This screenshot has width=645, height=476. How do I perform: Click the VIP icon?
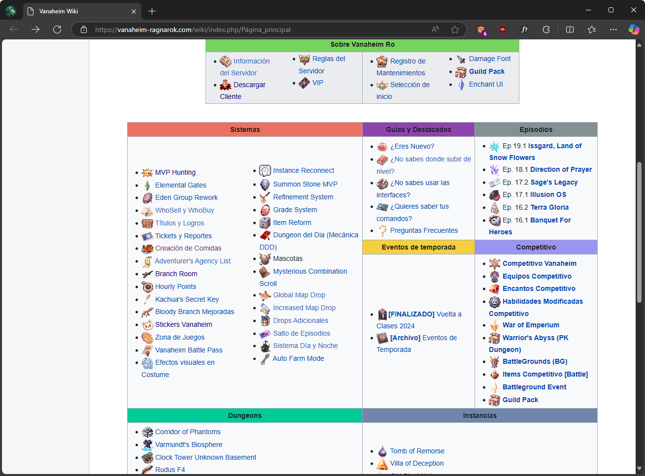point(305,83)
